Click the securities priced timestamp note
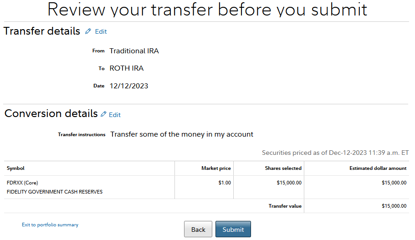The image size is (415, 240). [x=335, y=153]
